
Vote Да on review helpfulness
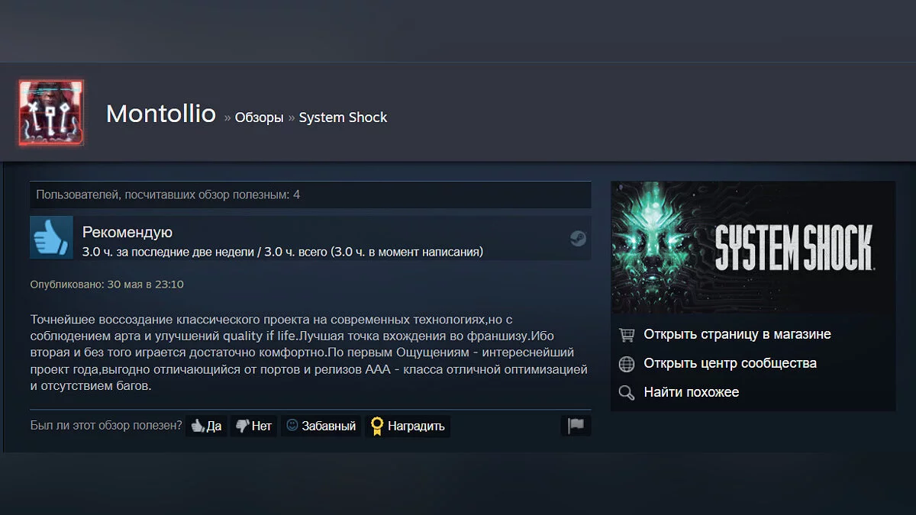[x=206, y=426]
